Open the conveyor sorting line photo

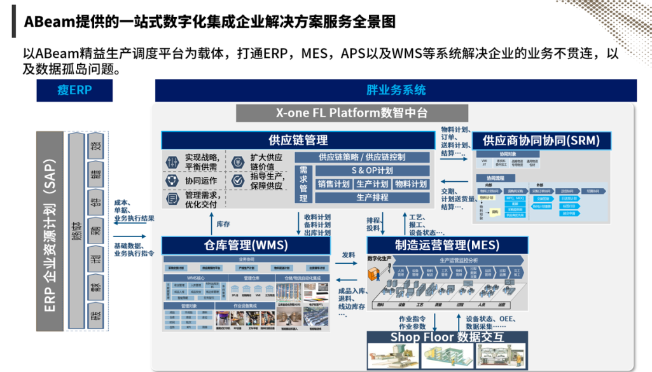tap(316, 317)
